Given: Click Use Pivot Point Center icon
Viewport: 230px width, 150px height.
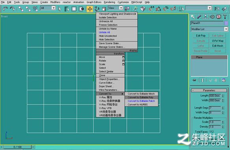Looking at the screenshot, I should 127,9.
